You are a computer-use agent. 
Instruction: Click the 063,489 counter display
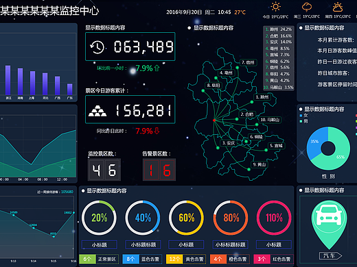click(130, 47)
